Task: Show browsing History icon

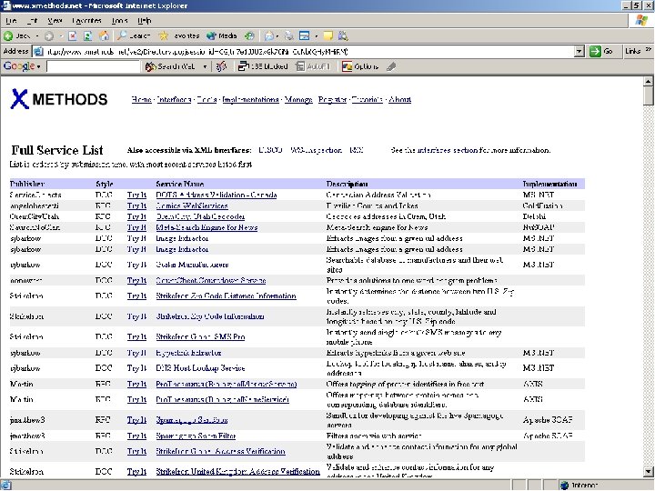Action: 249,35
